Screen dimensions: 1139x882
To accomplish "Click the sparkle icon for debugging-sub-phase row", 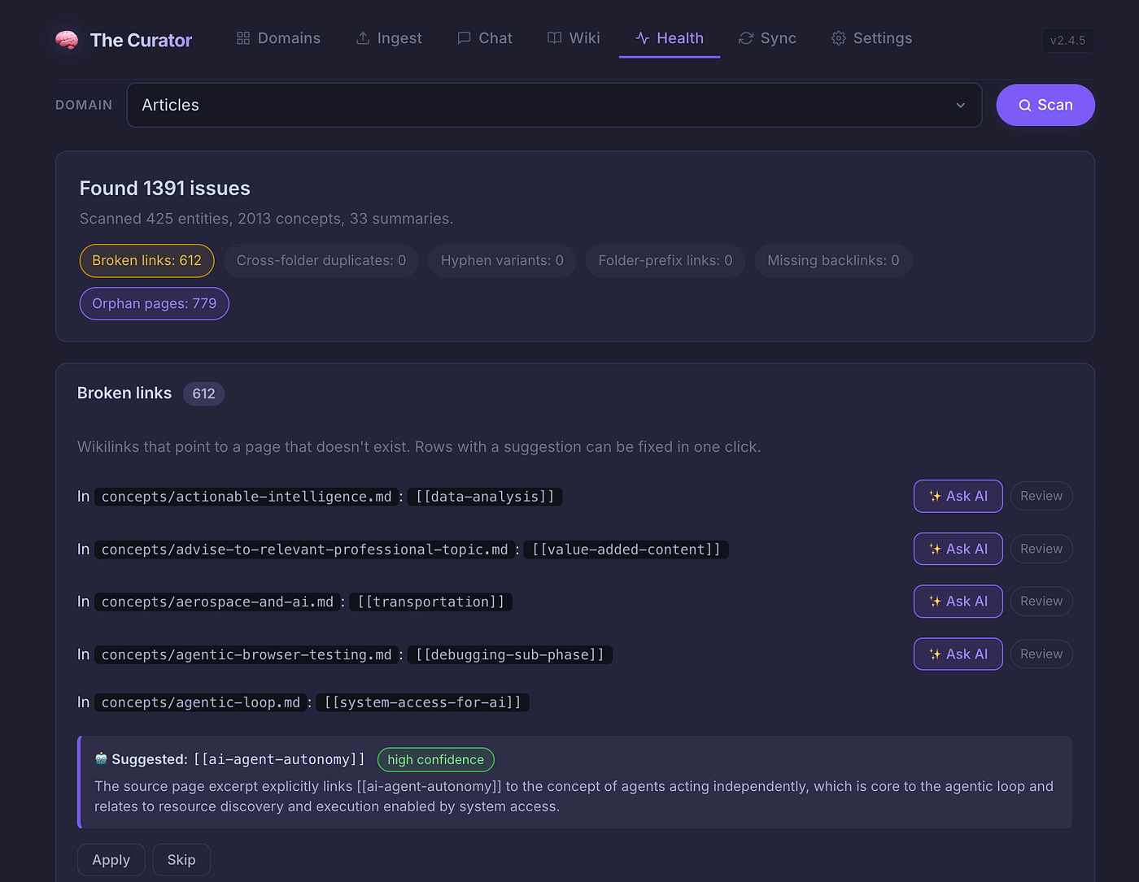I will point(936,654).
